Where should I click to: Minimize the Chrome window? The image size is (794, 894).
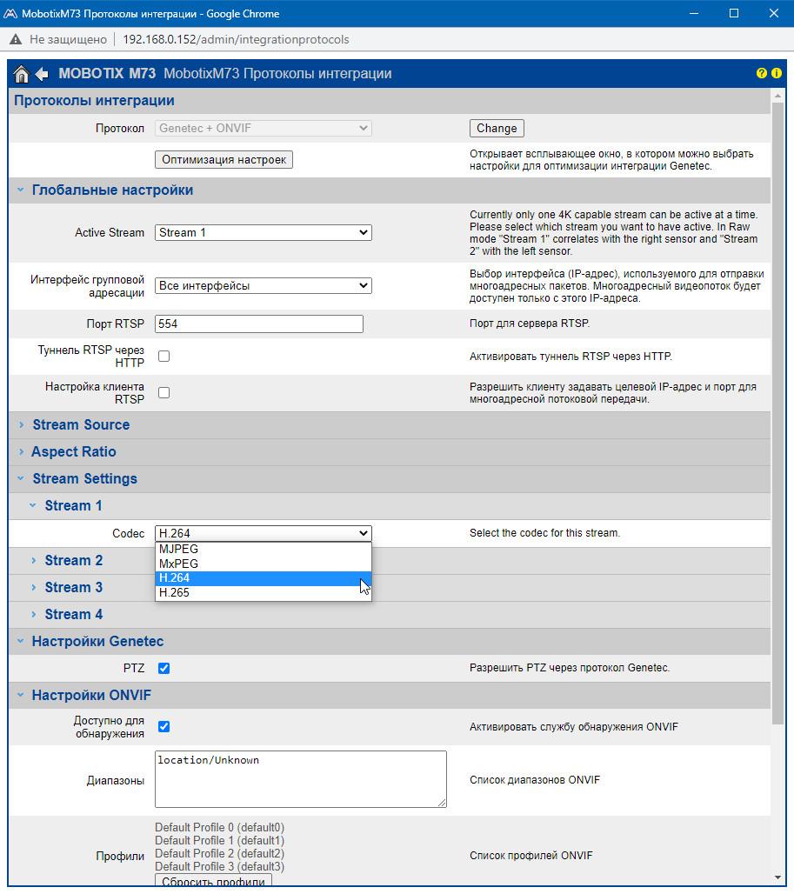pyautogui.click(x=694, y=13)
